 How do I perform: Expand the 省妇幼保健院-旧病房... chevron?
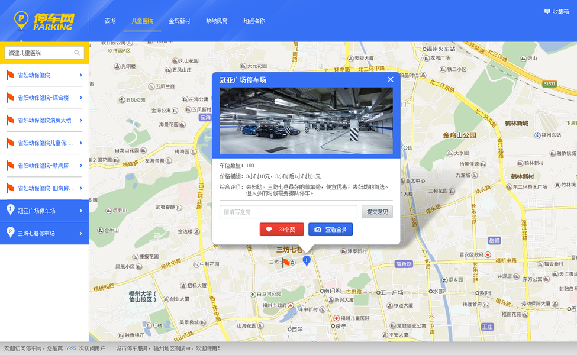point(81,188)
